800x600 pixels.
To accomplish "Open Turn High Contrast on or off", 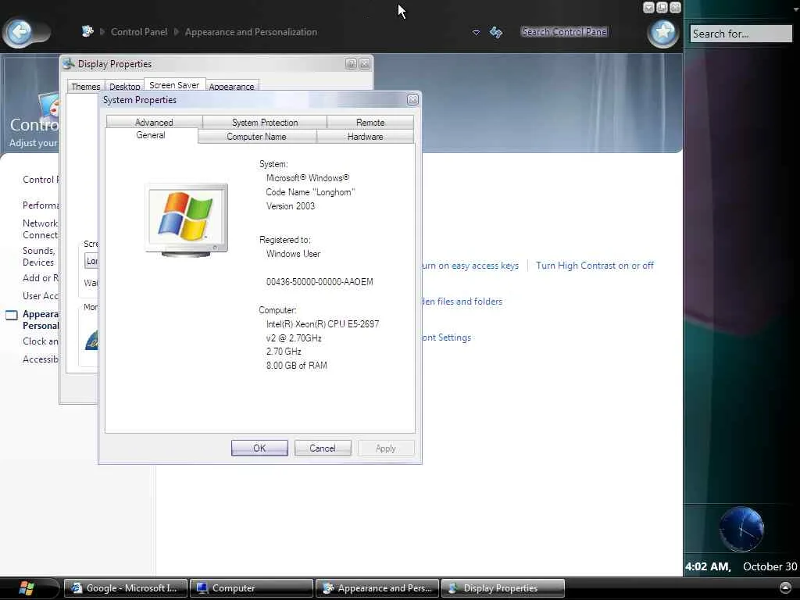I will 595,266.
